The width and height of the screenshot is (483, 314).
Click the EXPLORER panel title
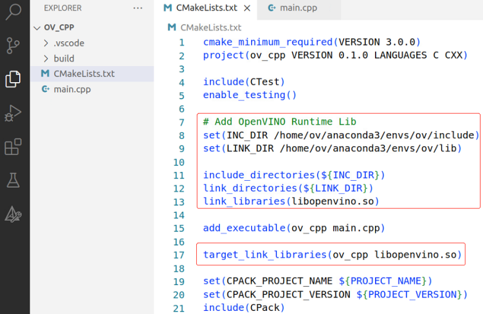click(63, 8)
